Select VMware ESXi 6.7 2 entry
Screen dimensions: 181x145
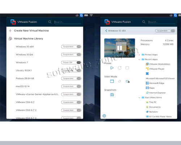[x=26, y=110]
